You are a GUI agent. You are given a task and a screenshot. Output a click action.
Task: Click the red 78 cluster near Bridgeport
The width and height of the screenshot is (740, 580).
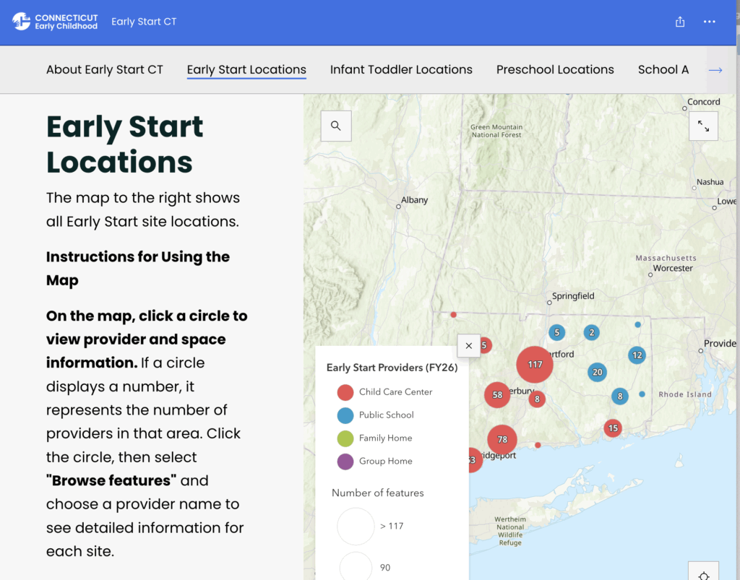(x=502, y=439)
